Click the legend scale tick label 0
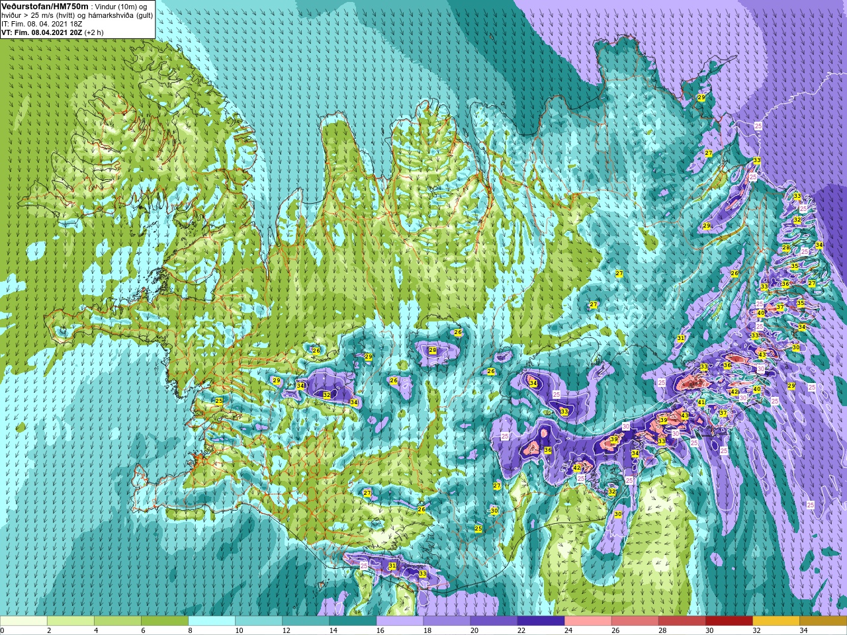Screen dimensions: 847x635 point(3,630)
